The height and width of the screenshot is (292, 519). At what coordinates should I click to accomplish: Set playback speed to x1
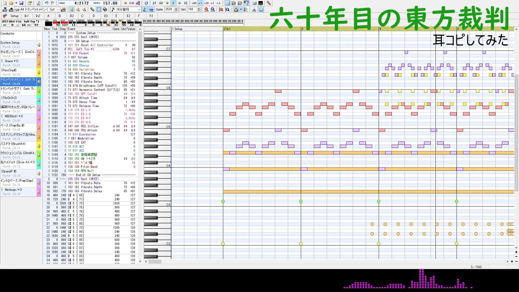200,3
